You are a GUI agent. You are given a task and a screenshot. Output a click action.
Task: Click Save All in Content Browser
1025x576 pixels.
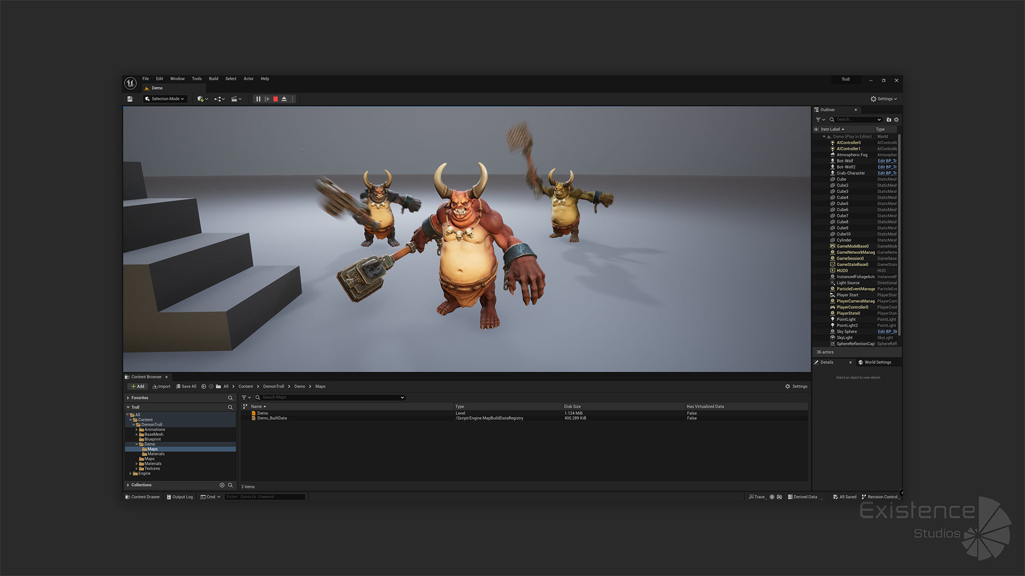click(x=186, y=387)
